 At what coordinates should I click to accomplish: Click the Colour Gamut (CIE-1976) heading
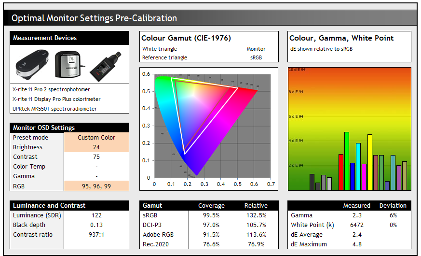click(186, 38)
